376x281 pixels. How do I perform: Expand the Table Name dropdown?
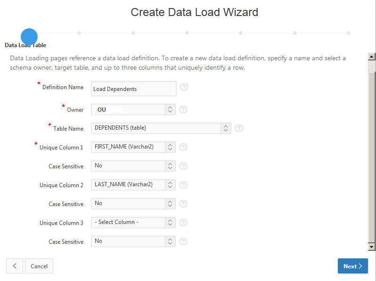pos(161,128)
